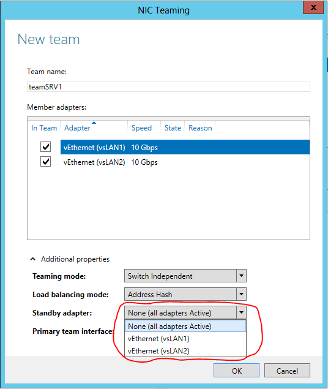Click the 10 Gbps speed of vsLAN2
Screen dimensions: 328x389
(144, 162)
